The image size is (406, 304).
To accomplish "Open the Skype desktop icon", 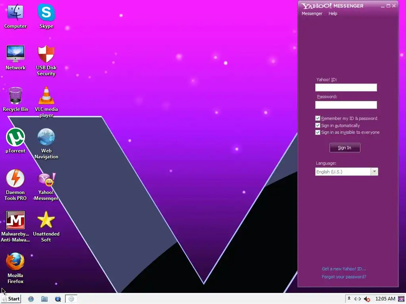I will click(x=46, y=16).
